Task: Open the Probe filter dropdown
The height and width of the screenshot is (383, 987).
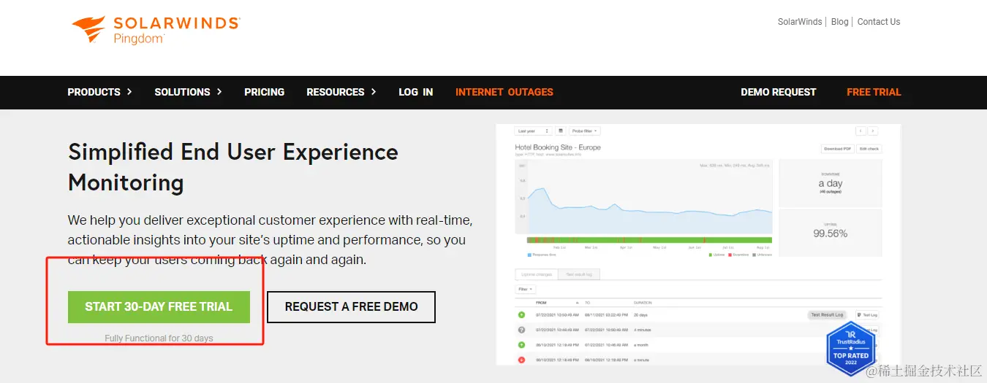Action: 585,131
